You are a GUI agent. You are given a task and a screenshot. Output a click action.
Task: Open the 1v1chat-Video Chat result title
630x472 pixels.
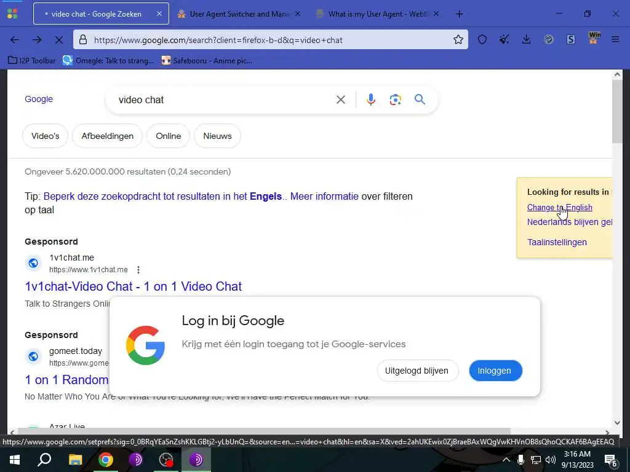pyautogui.click(x=134, y=286)
